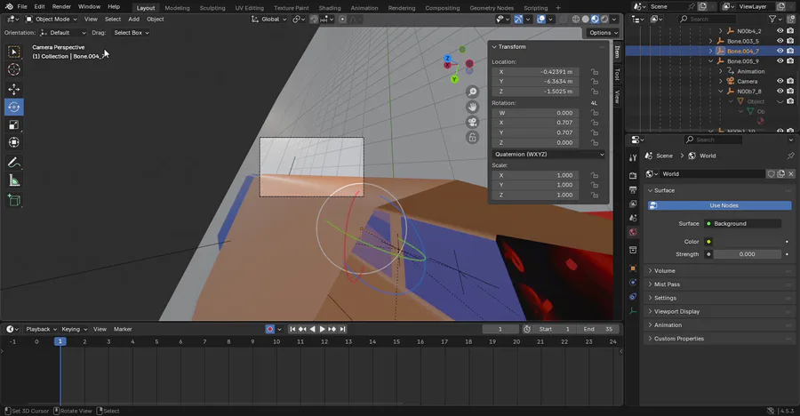Expand the Volume panel
Image resolution: width=800 pixels, height=416 pixels.
(x=664, y=270)
